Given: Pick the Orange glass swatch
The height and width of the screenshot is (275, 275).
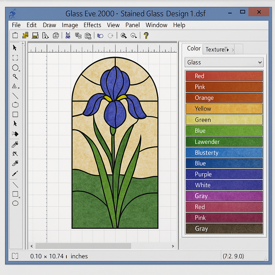Looking at the screenshot, I should click(x=224, y=98).
